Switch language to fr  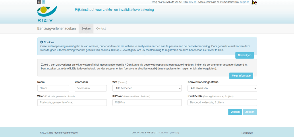tap(43, 2)
